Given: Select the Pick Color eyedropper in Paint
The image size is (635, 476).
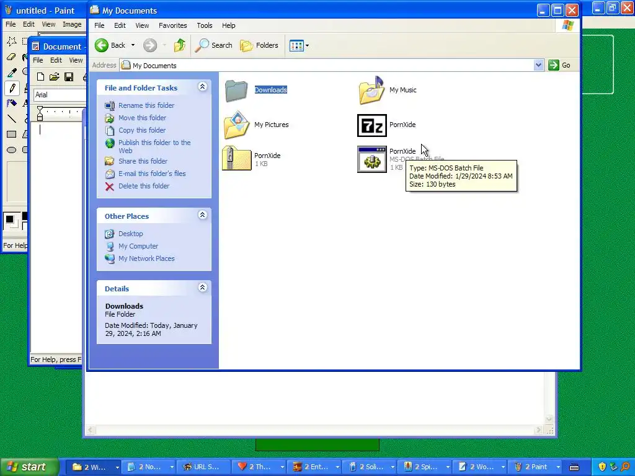Looking at the screenshot, I should pyautogui.click(x=12, y=73).
